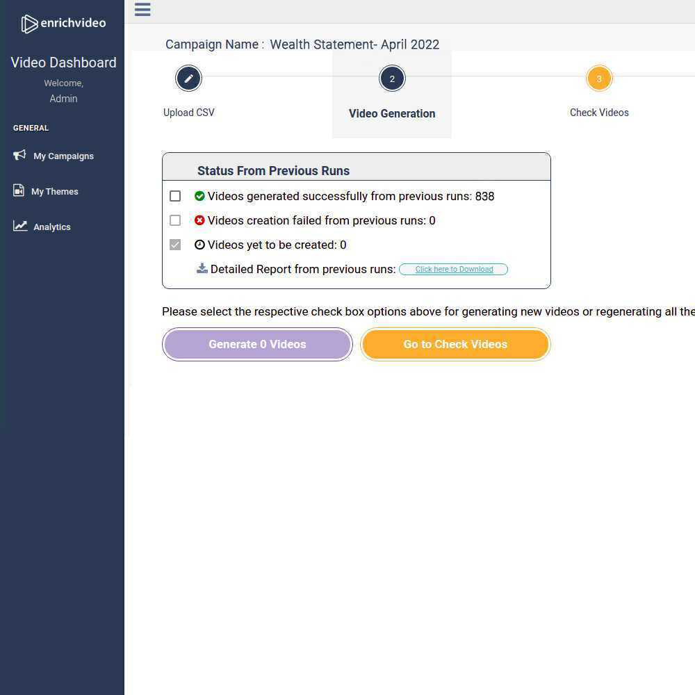The image size is (695, 695).
Task: Open My Campaigns from the sidebar
Action: 63,156
